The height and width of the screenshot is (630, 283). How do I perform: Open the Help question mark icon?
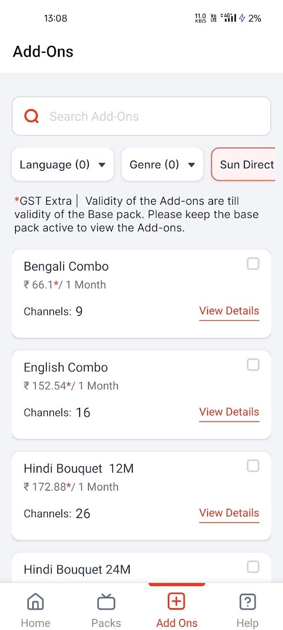(x=247, y=601)
